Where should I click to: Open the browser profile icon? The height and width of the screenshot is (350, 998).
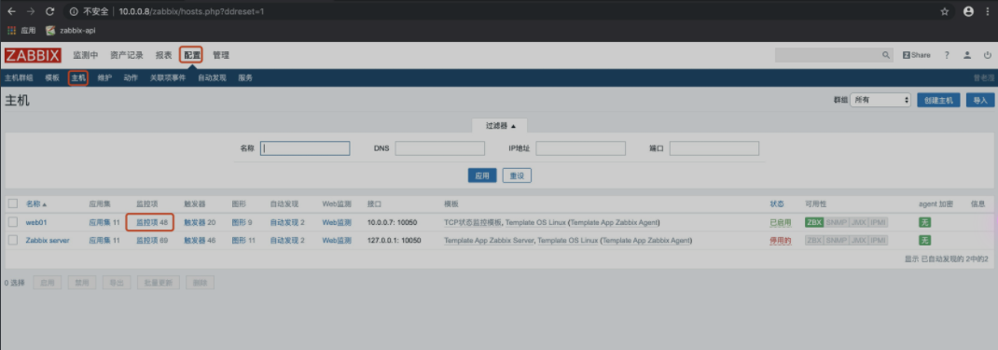tap(969, 11)
